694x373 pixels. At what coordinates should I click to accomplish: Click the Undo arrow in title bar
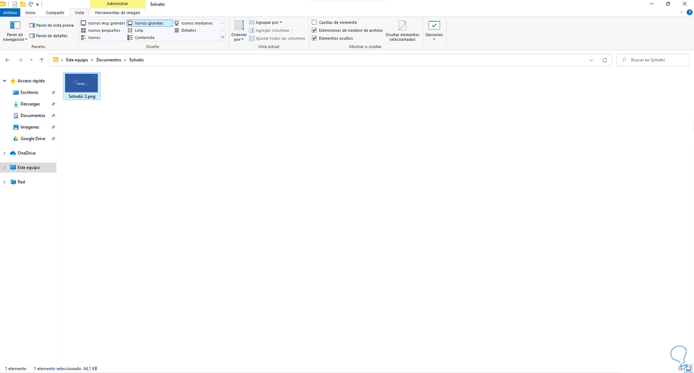(x=31, y=4)
